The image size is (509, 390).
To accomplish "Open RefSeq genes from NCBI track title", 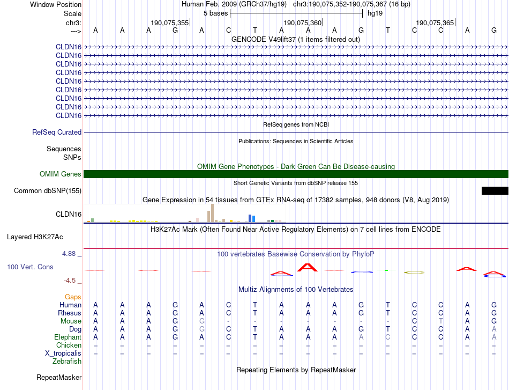I will (296, 124).
